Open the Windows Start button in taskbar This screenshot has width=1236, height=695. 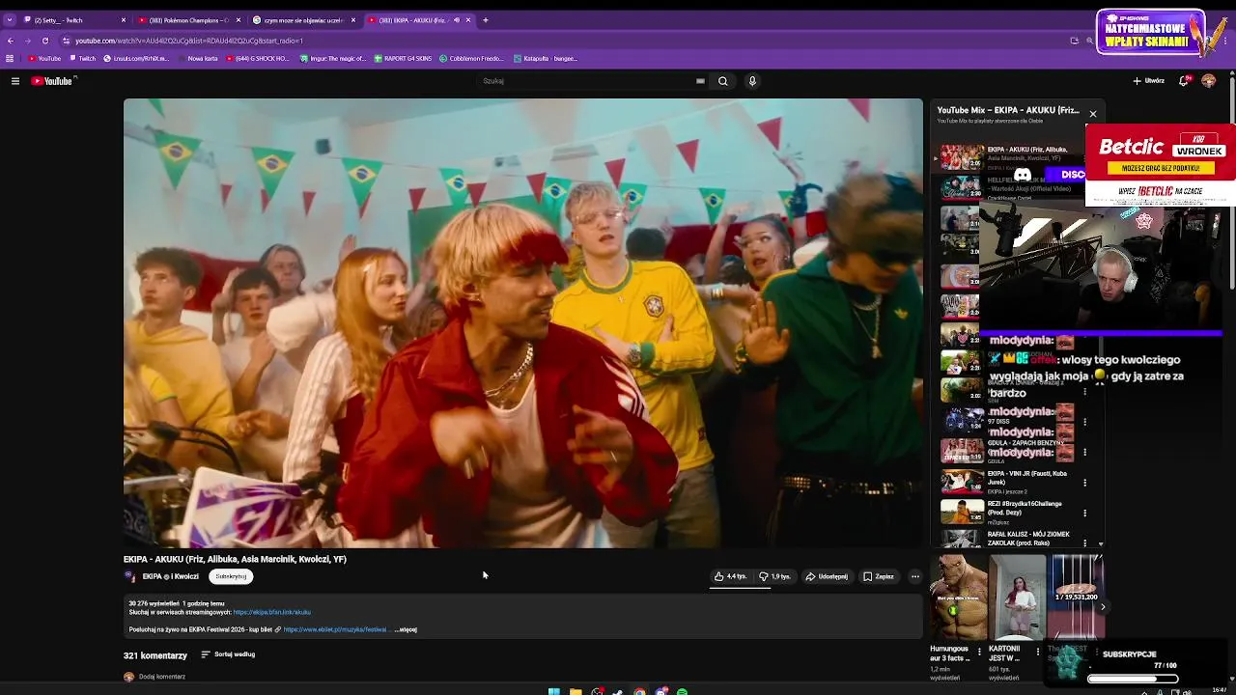point(553,691)
